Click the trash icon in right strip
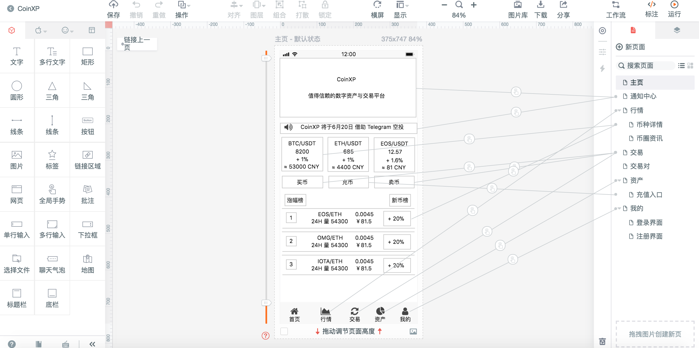699x348 pixels. click(x=602, y=341)
